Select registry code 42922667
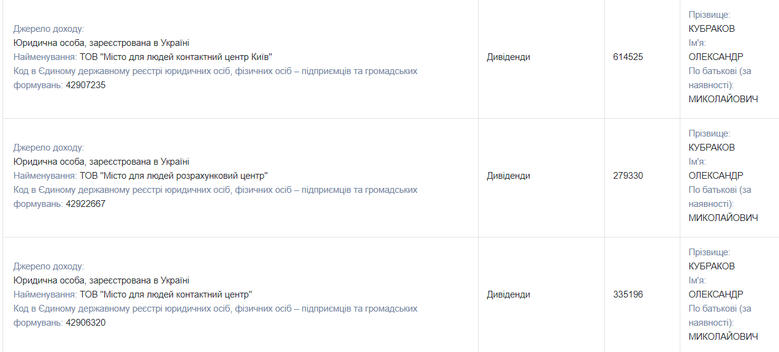This screenshot has height=352, width=779. 85,204
